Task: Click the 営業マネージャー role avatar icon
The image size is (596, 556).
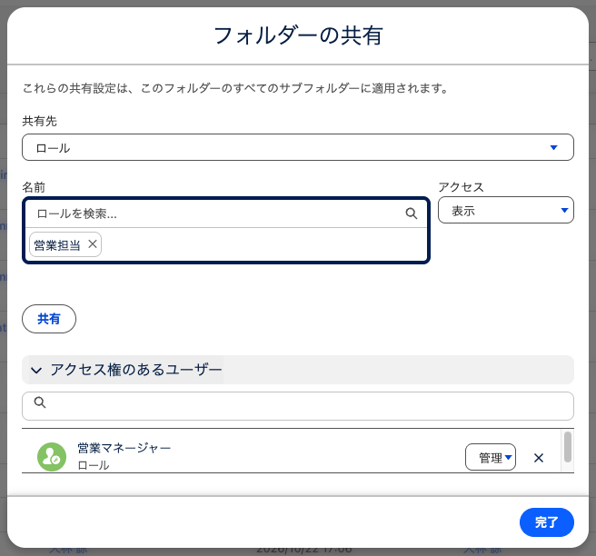Action: click(x=52, y=457)
